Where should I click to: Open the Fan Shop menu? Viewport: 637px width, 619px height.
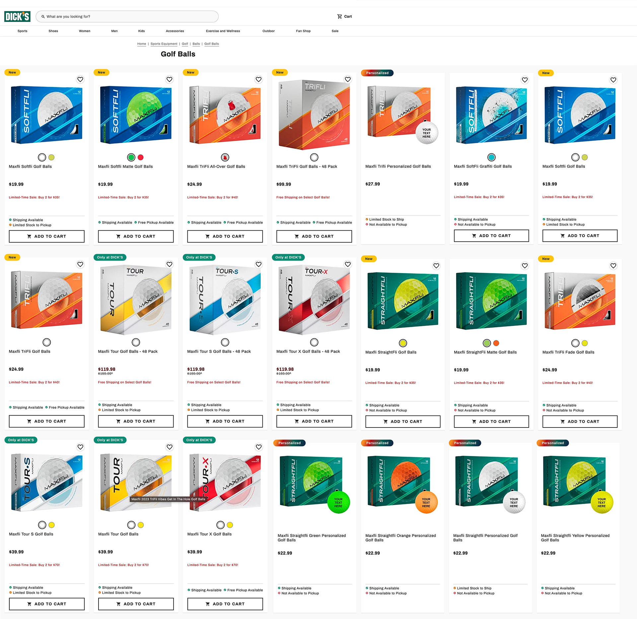[x=303, y=31]
